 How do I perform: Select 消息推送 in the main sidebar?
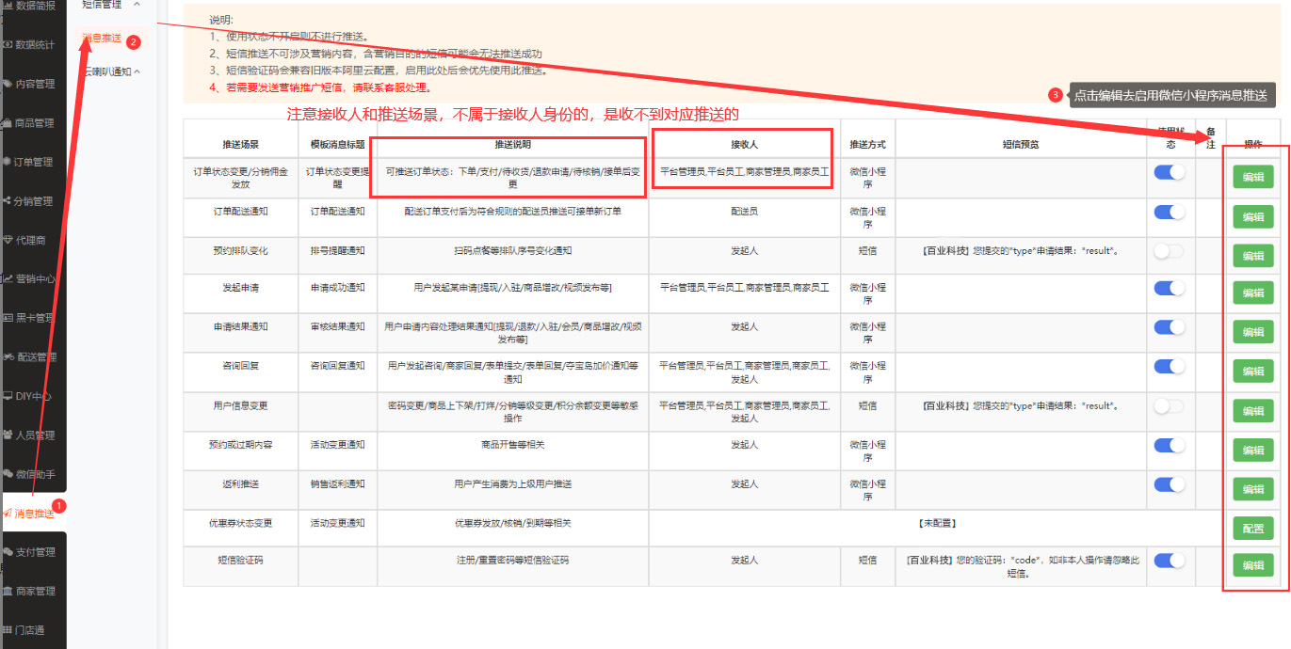[34, 514]
